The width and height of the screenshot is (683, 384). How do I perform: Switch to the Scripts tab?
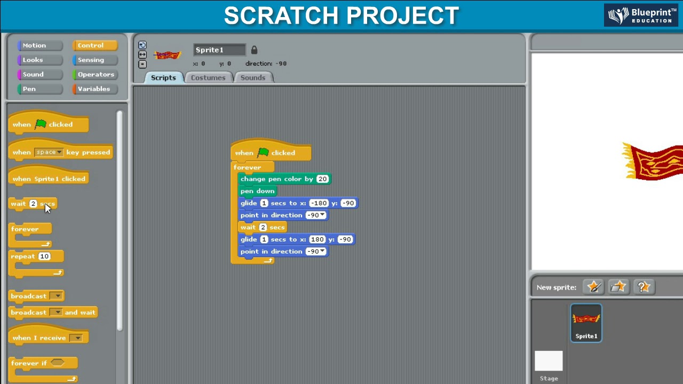[x=163, y=78]
